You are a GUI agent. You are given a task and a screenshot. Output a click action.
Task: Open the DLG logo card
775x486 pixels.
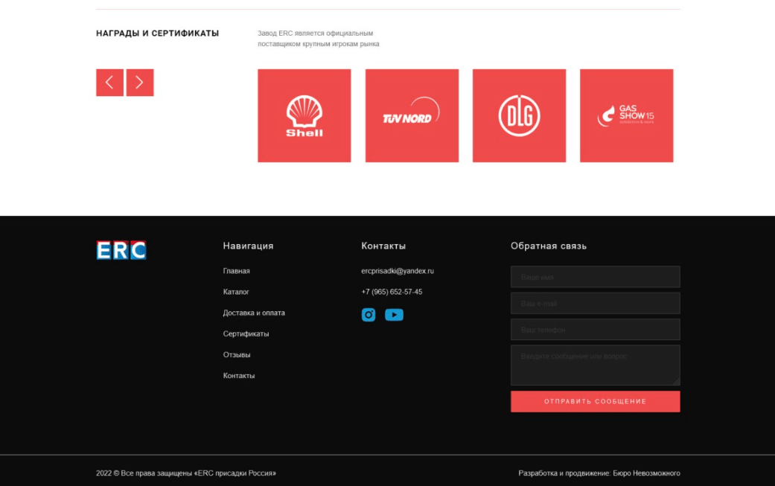[519, 115]
